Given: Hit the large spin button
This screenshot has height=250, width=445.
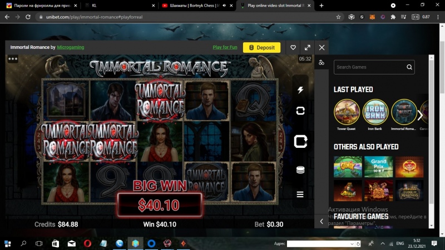Looking at the screenshot, I should click(300, 142).
